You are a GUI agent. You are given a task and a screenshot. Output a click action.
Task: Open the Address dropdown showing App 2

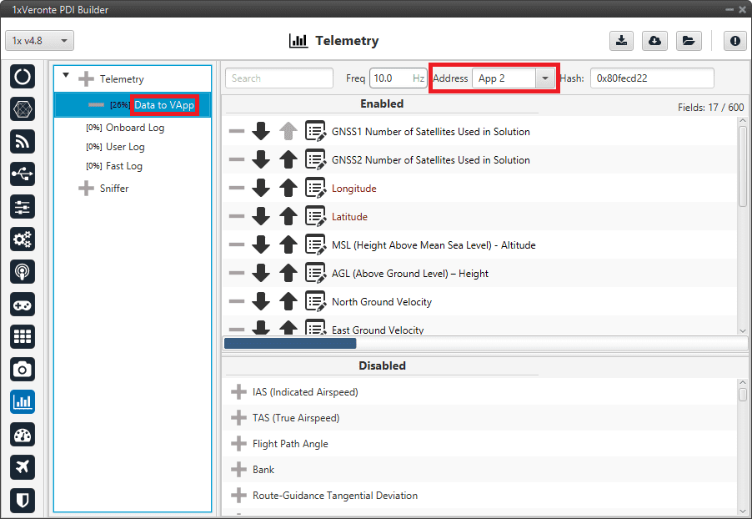(x=545, y=78)
